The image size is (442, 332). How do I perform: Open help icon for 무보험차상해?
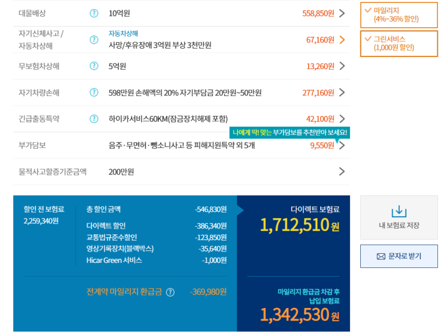tap(94, 66)
